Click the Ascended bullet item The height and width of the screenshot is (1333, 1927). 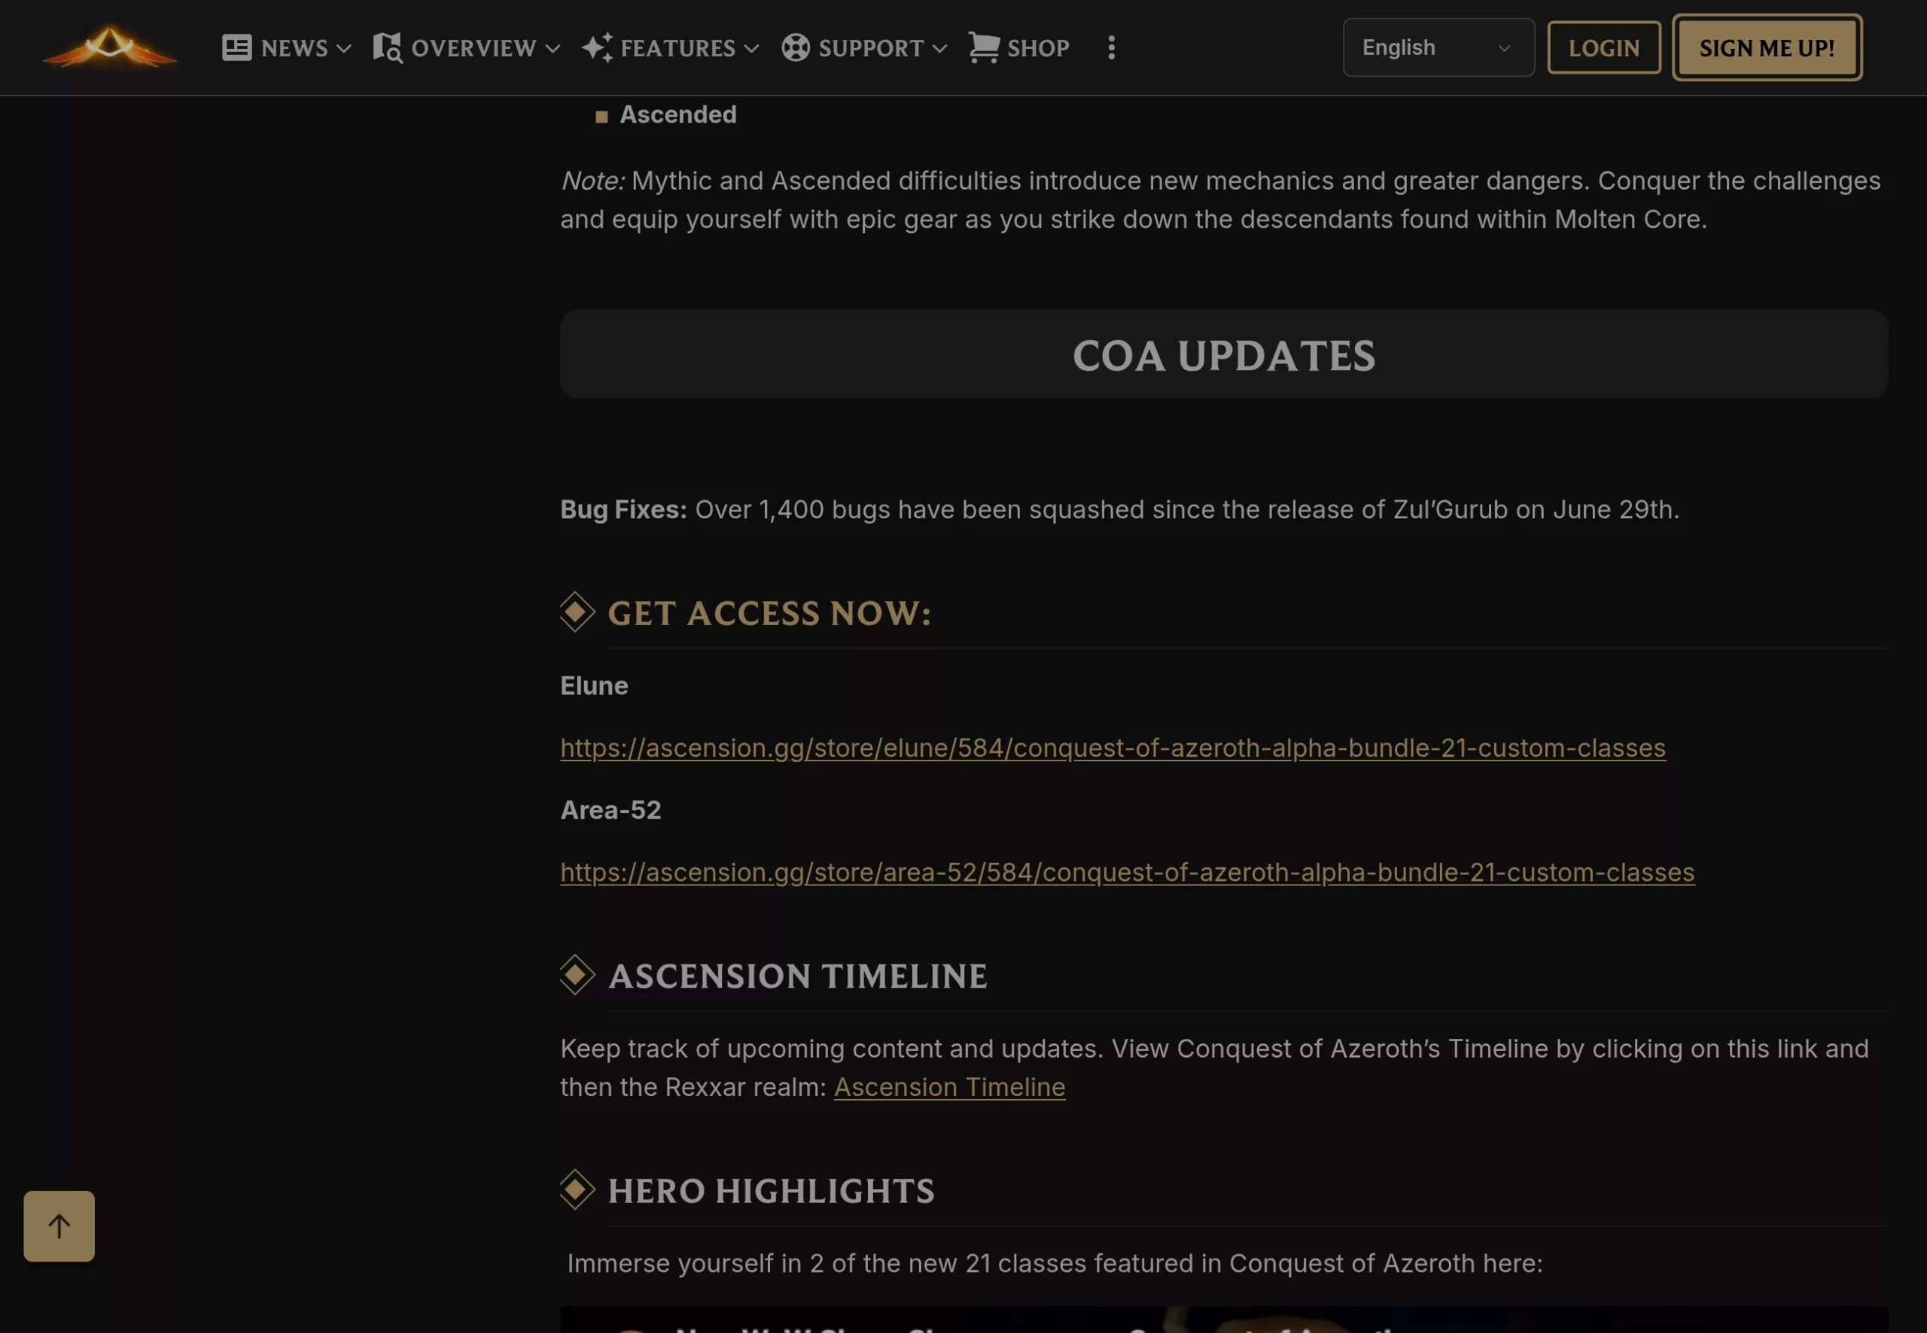pos(677,114)
